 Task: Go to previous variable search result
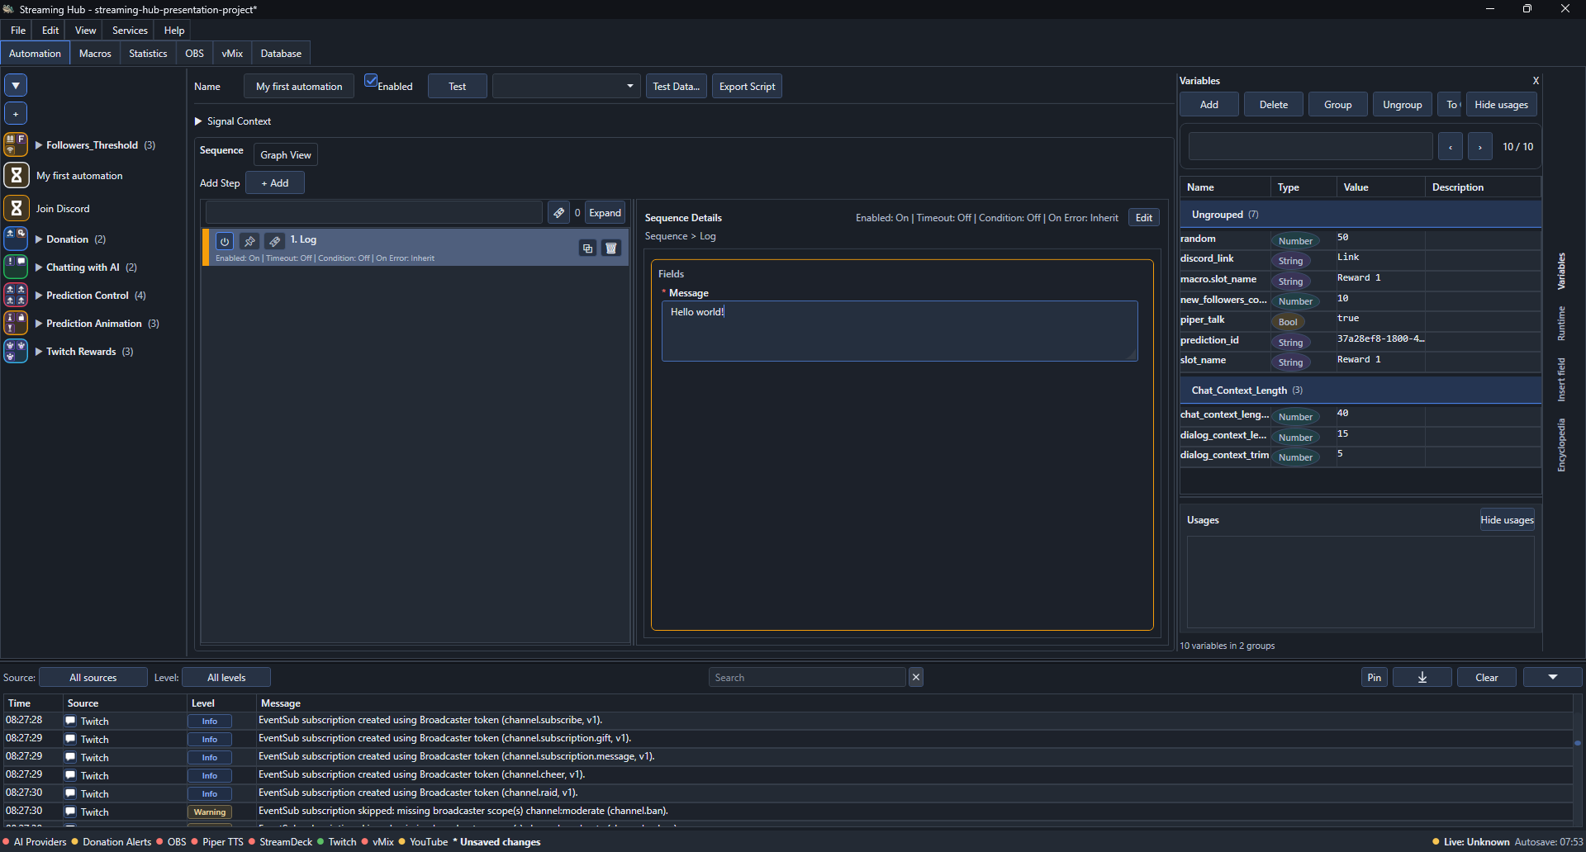(x=1451, y=147)
